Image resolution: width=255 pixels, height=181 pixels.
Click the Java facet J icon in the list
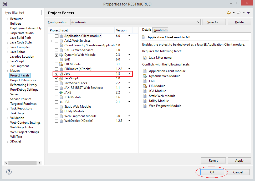[61, 74]
